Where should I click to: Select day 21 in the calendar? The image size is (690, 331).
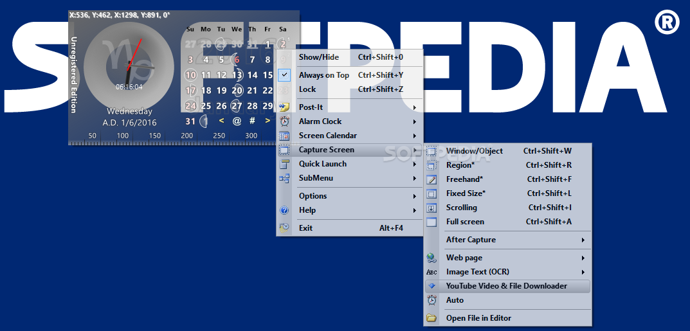pos(252,91)
